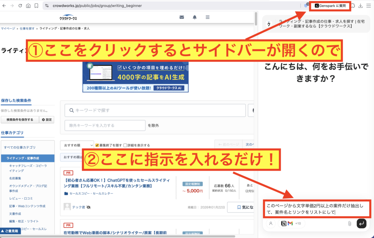This screenshot has height=238, width=374.
Task: Open the notifications bell icon
Action: point(195,17)
